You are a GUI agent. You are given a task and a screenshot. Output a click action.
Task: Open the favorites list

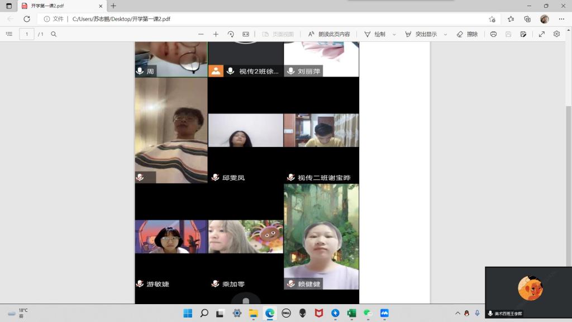click(x=511, y=19)
